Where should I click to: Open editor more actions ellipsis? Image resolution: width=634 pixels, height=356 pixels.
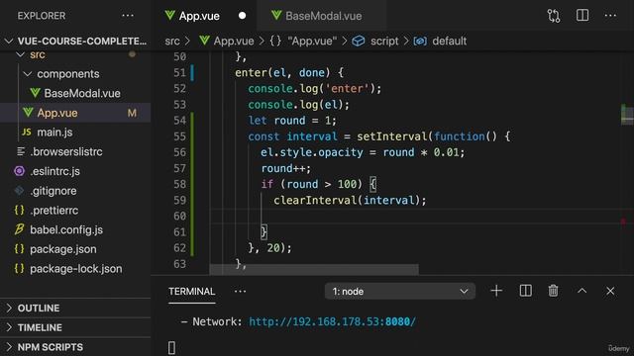(x=610, y=16)
